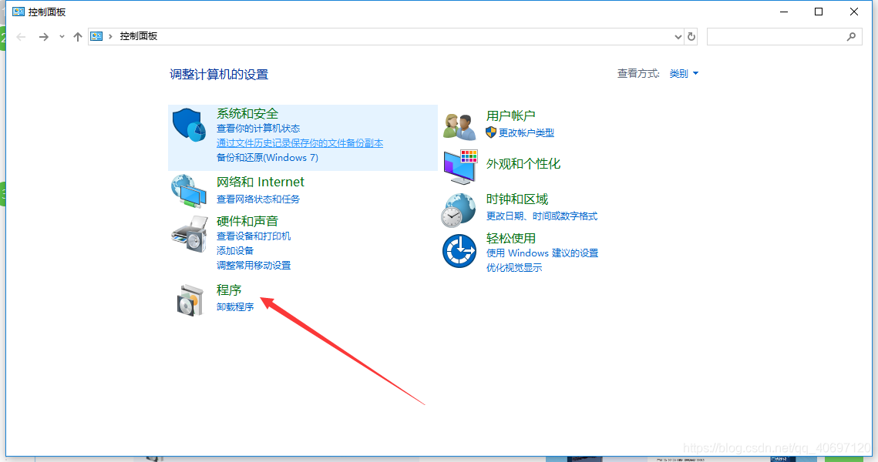Open 查看你的计算机状态 link
This screenshot has width=878, height=462.
[258, 129]
